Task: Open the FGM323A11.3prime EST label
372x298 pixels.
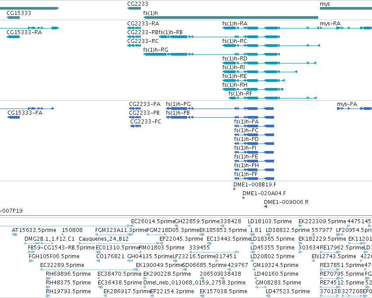Action: tap(121, 230)
